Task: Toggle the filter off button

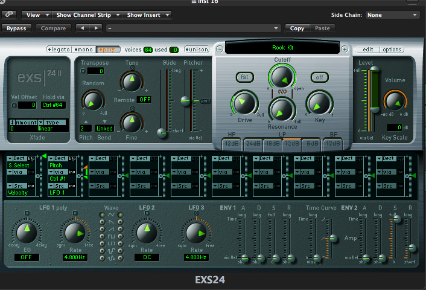Action: click(320, 77)
